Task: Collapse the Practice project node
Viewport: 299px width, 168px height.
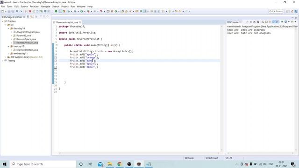Action: (x=3, y=21)
